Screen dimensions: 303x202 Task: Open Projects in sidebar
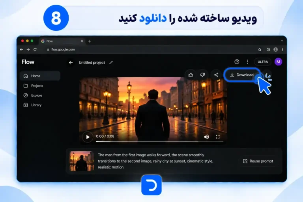pyautogui.click(x=33, y=86)
